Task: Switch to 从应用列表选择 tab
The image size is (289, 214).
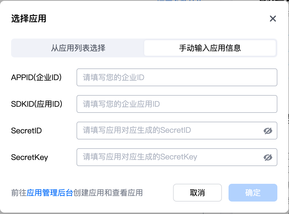Action: click(x=78, y=48)
